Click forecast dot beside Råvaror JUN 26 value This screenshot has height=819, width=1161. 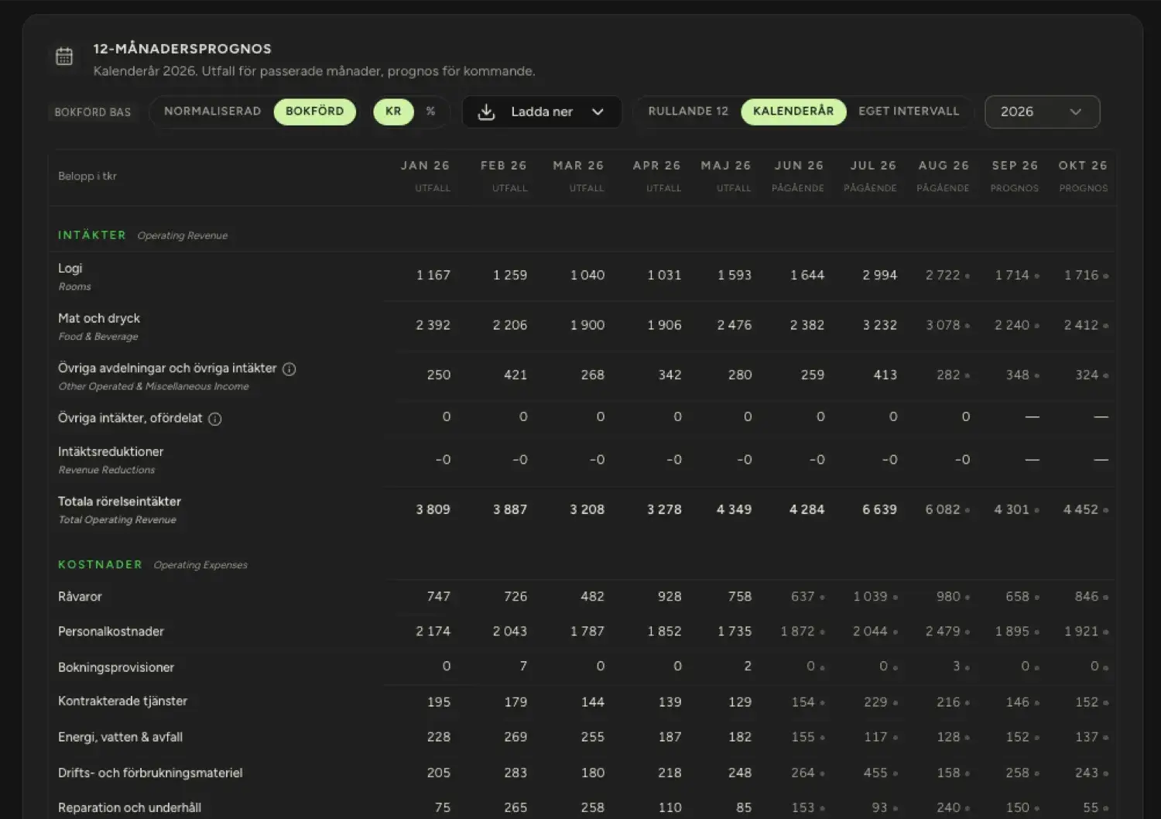point(822,598)
